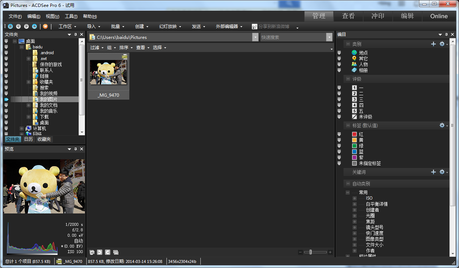Close the 预览 panel
Screen dimensions: 459x268
pos(82,149)
